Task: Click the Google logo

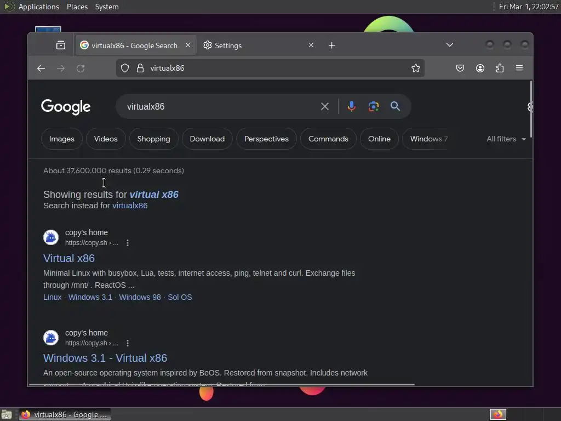Action: point(66,107)
